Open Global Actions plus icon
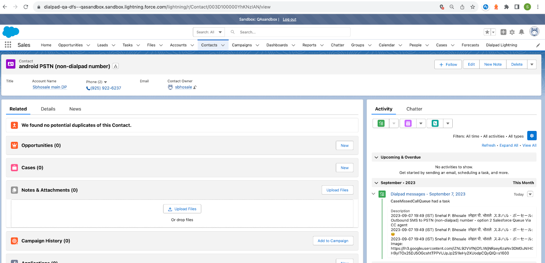Viewport: 545px width, 263px height. pyautogui.click(x=503, y=32)
